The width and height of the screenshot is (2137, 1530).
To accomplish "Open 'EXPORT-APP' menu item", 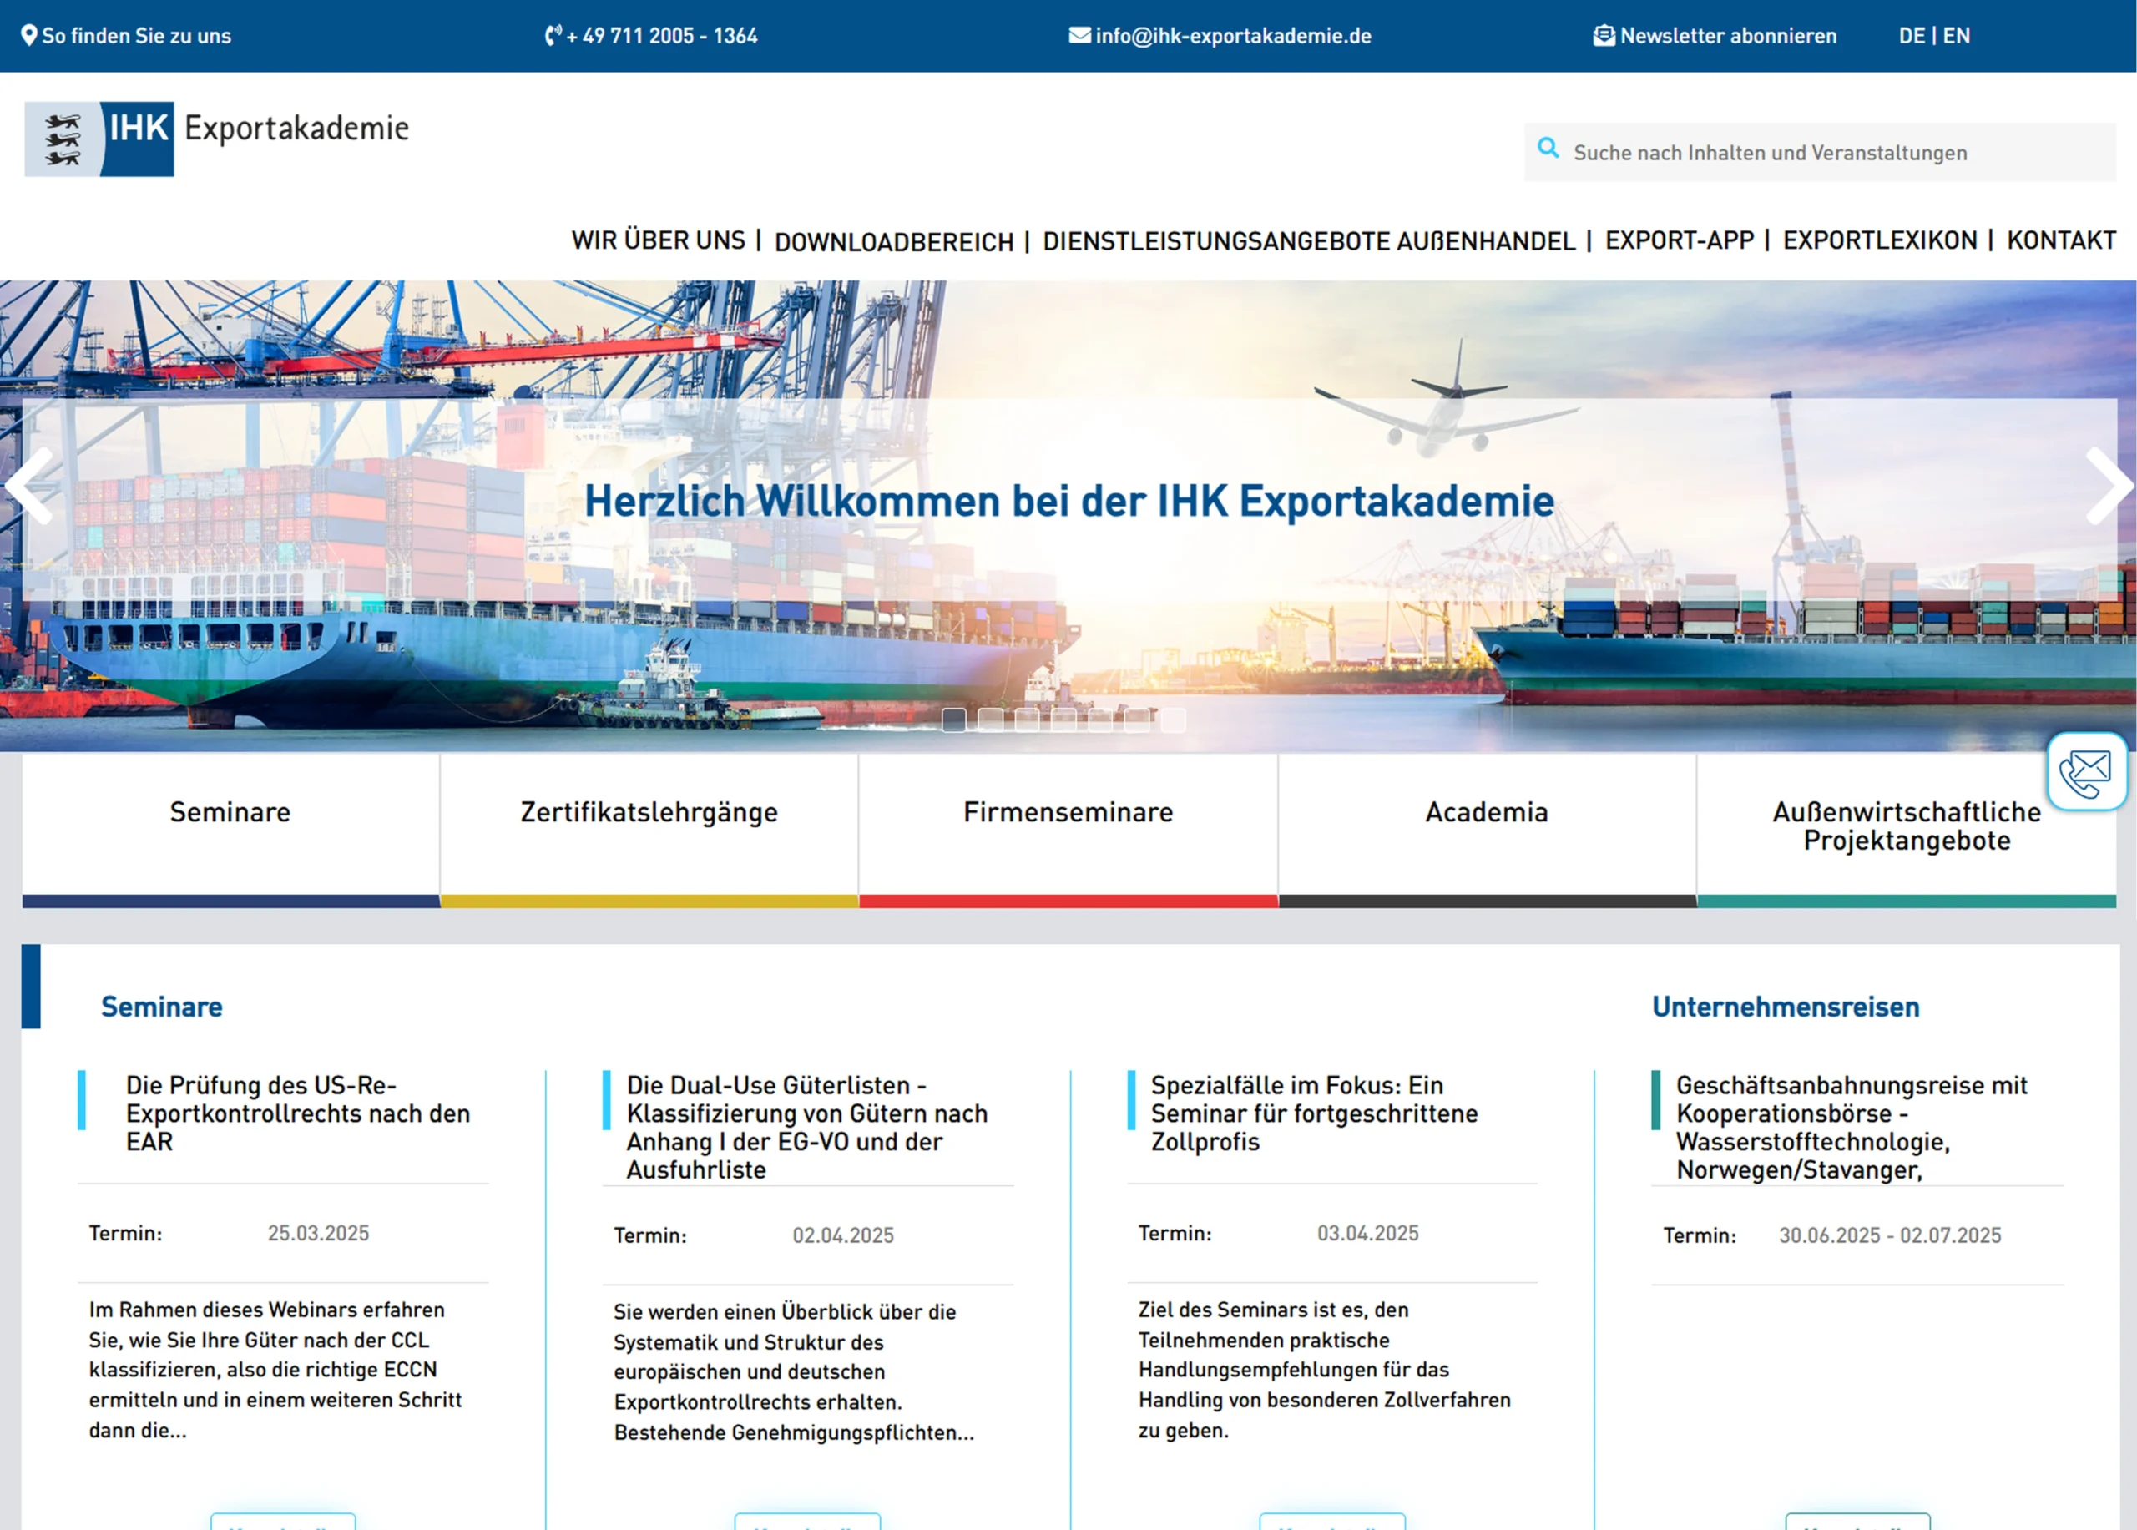I will click(1679, 240).
